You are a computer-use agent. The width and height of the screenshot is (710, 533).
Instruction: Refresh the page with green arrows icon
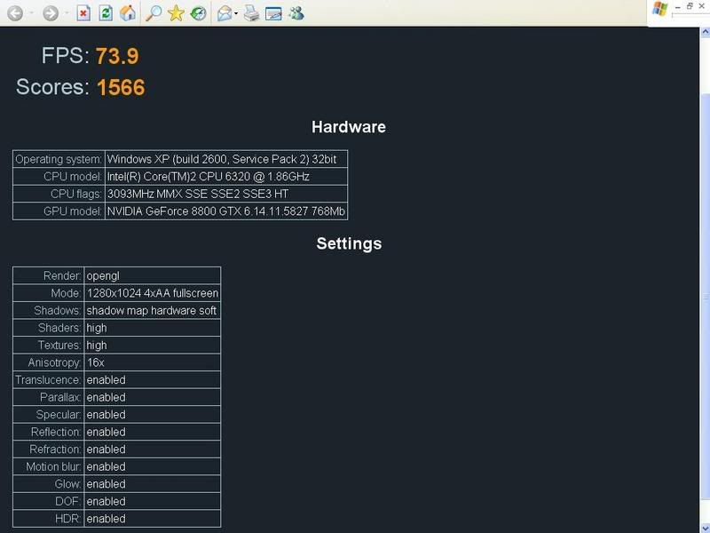tap(106, 13)
